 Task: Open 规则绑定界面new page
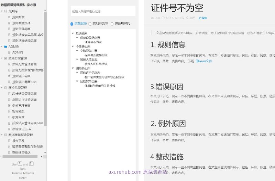coord(24,82)
